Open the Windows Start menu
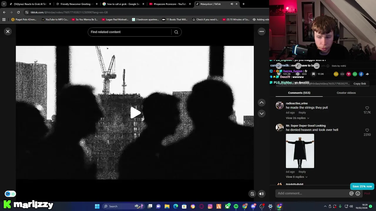Viewport: 376px width, 211px height. click(97, 206)
